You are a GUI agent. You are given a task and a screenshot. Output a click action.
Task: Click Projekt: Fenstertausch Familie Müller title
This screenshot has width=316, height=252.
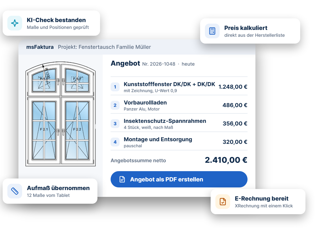click(105, 47)
